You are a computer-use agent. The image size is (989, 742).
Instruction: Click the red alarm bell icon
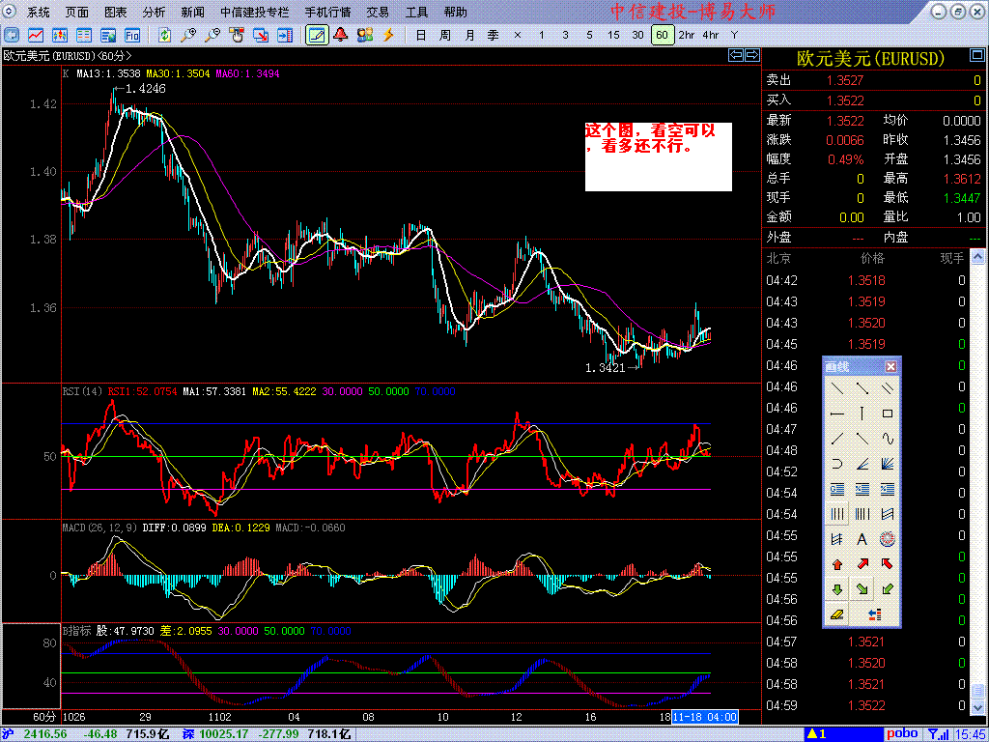(341, 35)
